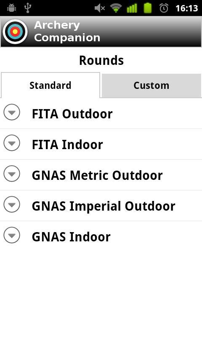
Task: Tap the Archery Companion target logo
Action: point(15,32)
